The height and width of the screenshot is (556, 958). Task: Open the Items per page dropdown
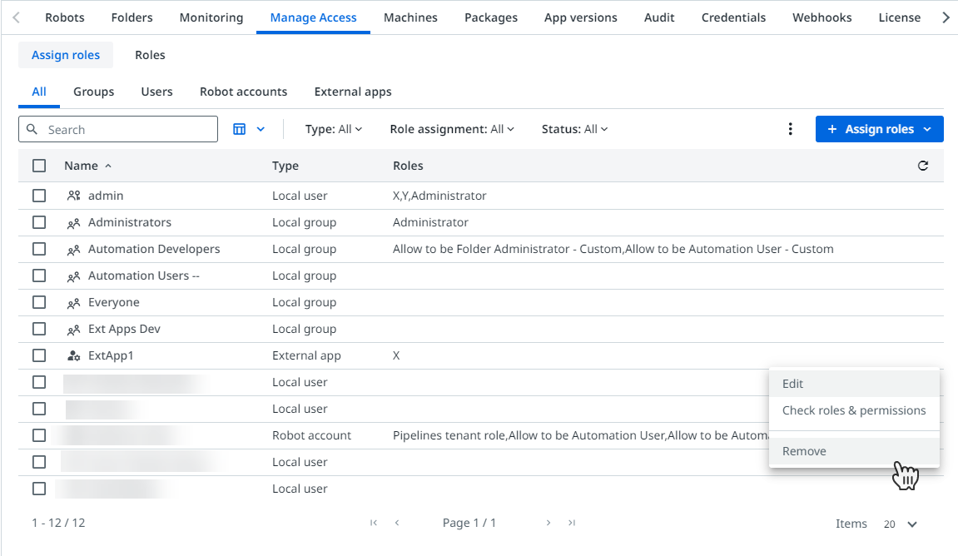(900, 524)
